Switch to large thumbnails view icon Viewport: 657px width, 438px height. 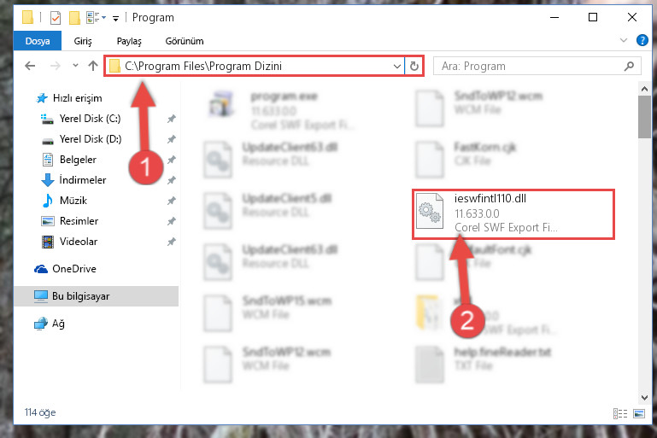pyautogui.click(x=639, y=414)
